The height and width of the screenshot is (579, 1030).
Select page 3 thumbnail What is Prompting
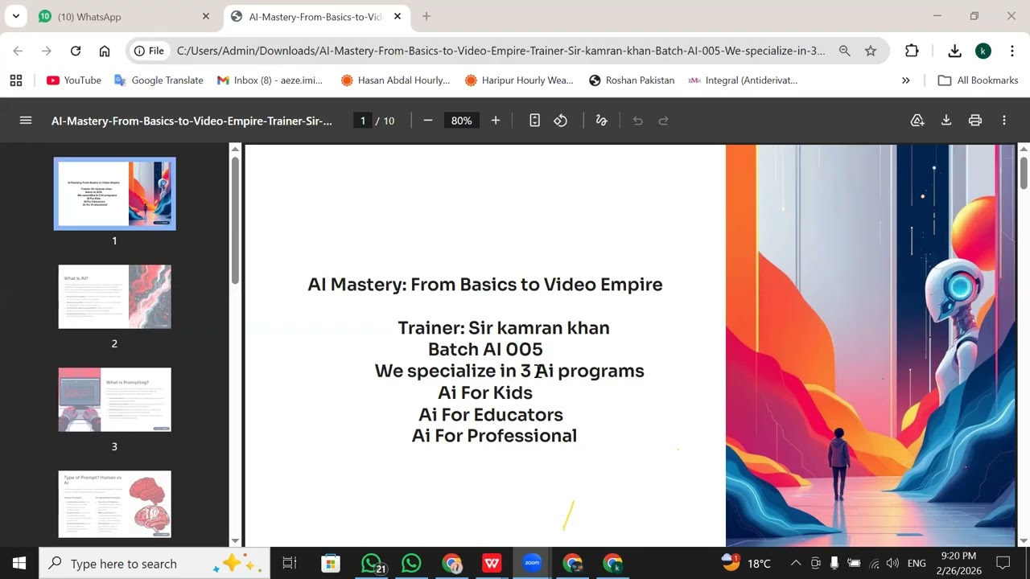coord(114,400)
